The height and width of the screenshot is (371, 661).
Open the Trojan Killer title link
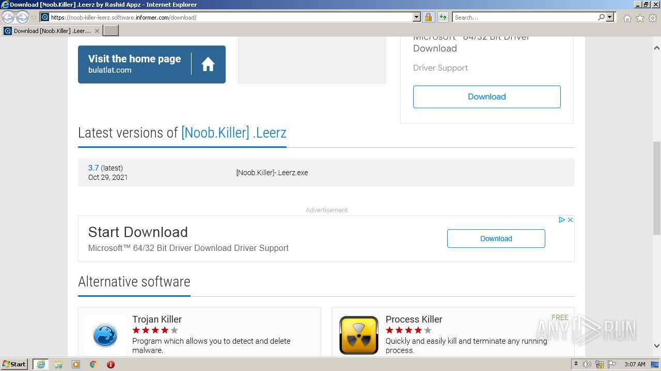click(x=157, y=319)
